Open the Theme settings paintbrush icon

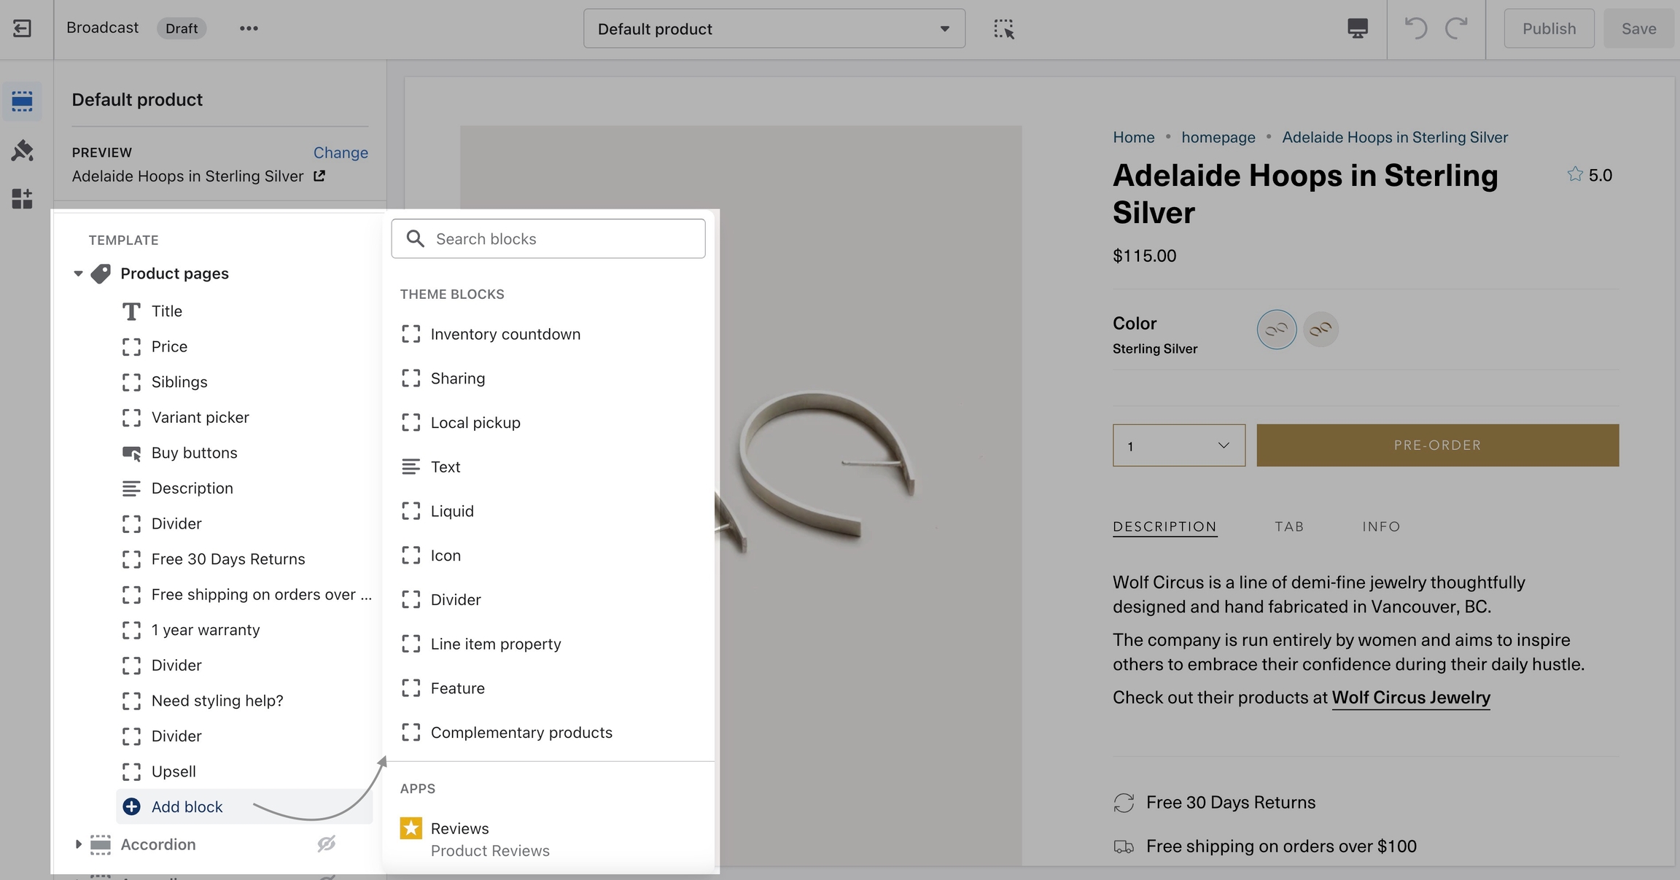tap(23, 150)
